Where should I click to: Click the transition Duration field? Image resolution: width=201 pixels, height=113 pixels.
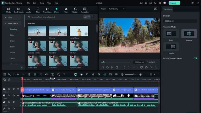tap(180, 21)
